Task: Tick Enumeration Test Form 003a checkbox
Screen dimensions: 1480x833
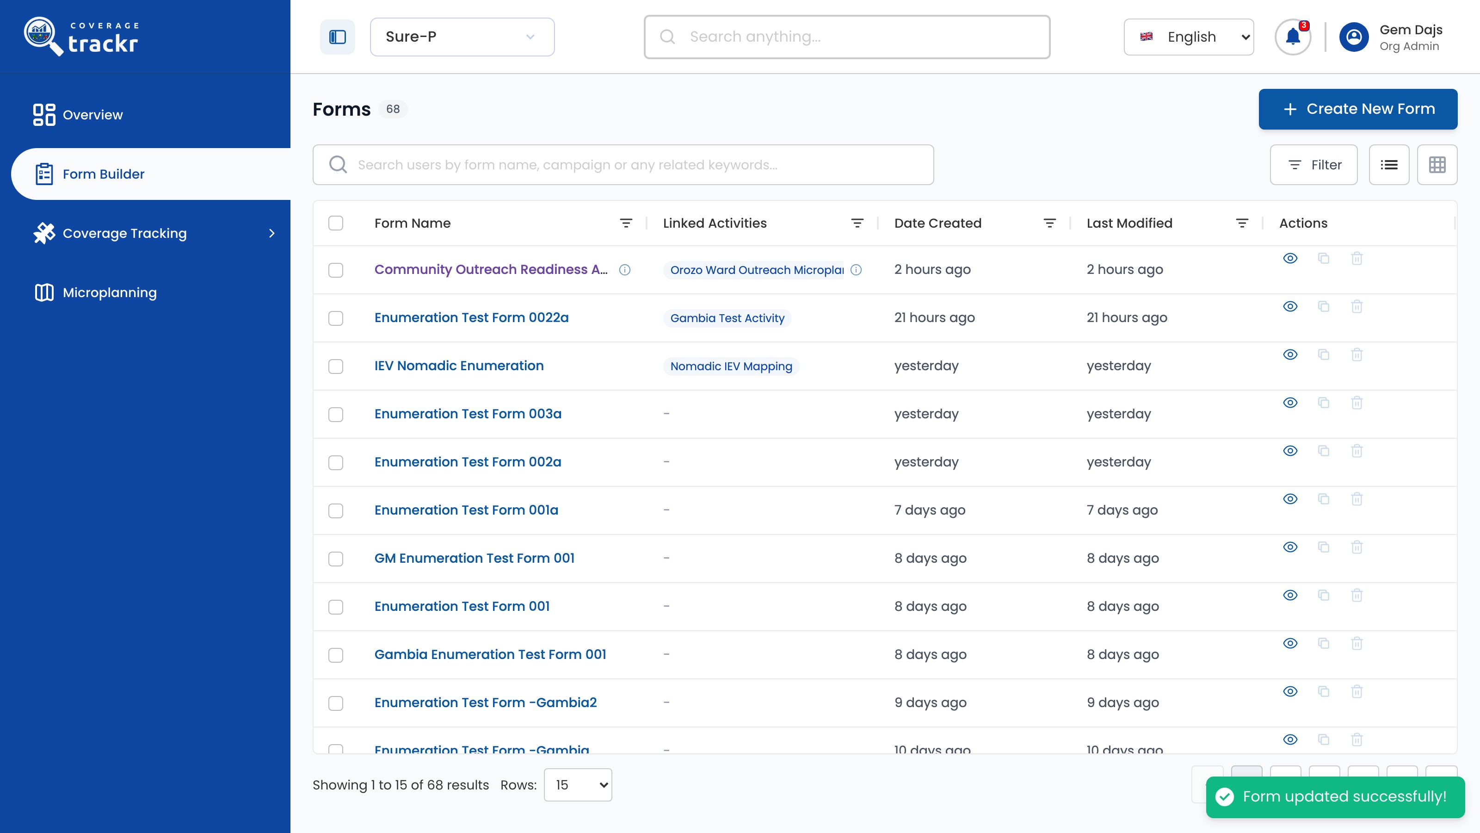Action: [x=335, y=415]
